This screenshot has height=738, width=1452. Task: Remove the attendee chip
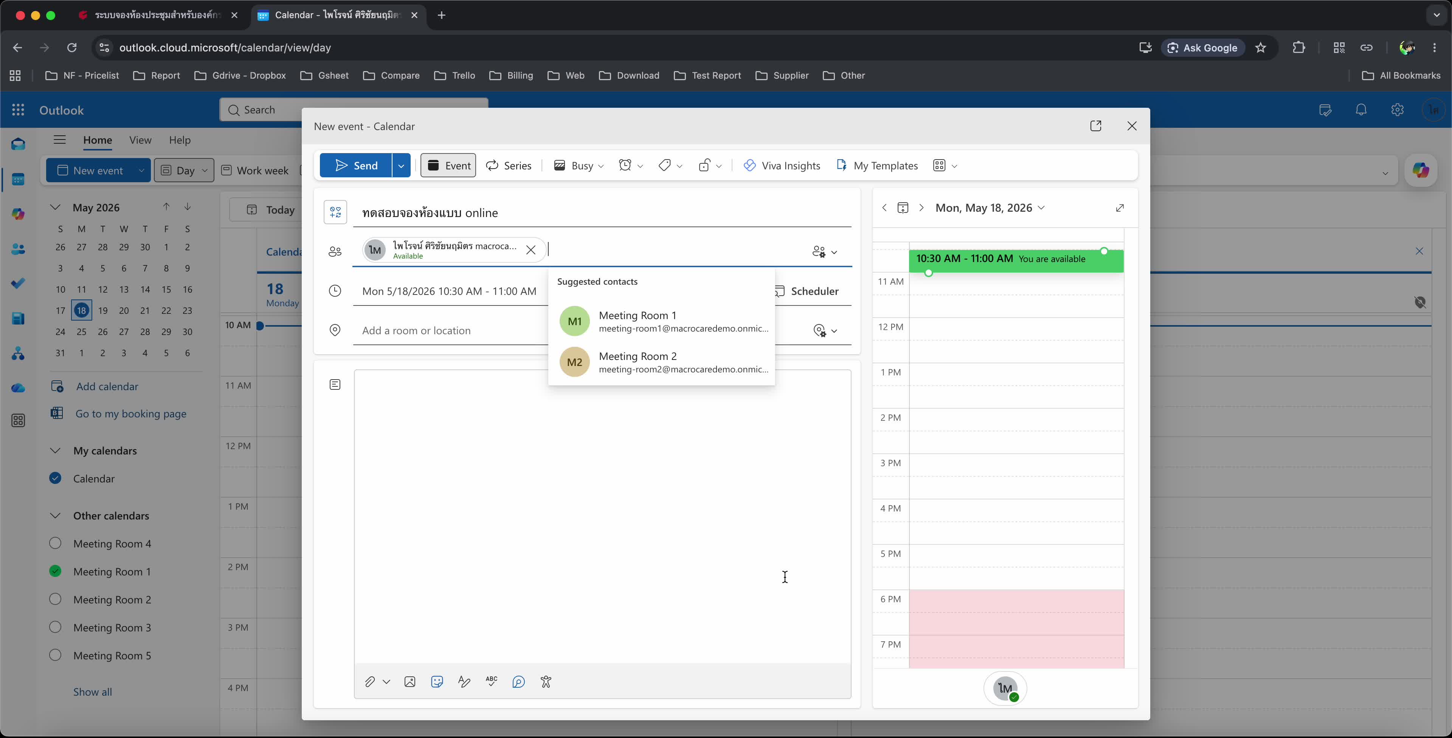click(531, 250)
